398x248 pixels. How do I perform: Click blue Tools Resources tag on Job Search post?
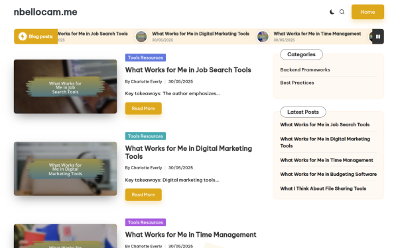click(x=145, y=58)
